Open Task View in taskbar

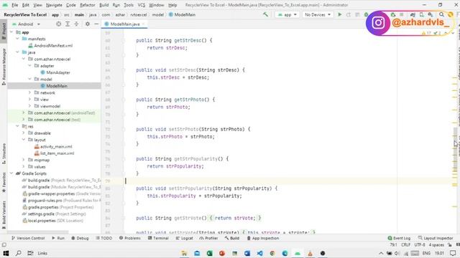[30, 253]
